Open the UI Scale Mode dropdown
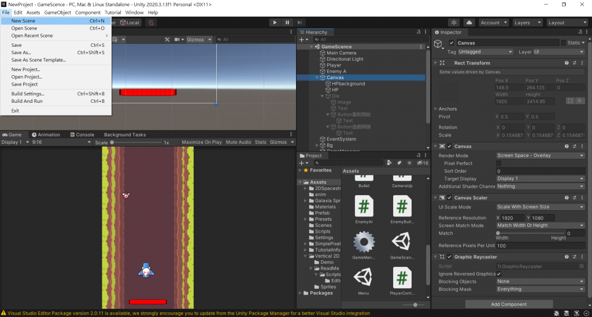Screen dimensions: 592x317 (x=541, y=207)
